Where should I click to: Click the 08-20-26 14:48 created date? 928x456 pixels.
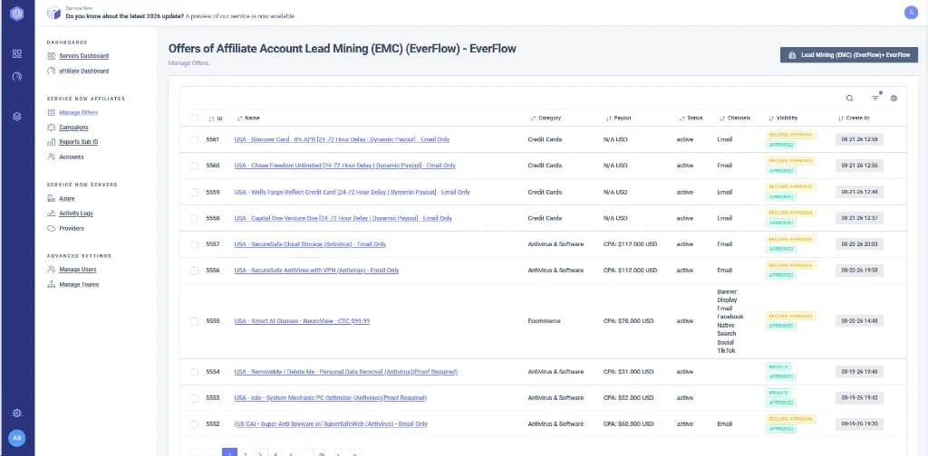(859, 321)
